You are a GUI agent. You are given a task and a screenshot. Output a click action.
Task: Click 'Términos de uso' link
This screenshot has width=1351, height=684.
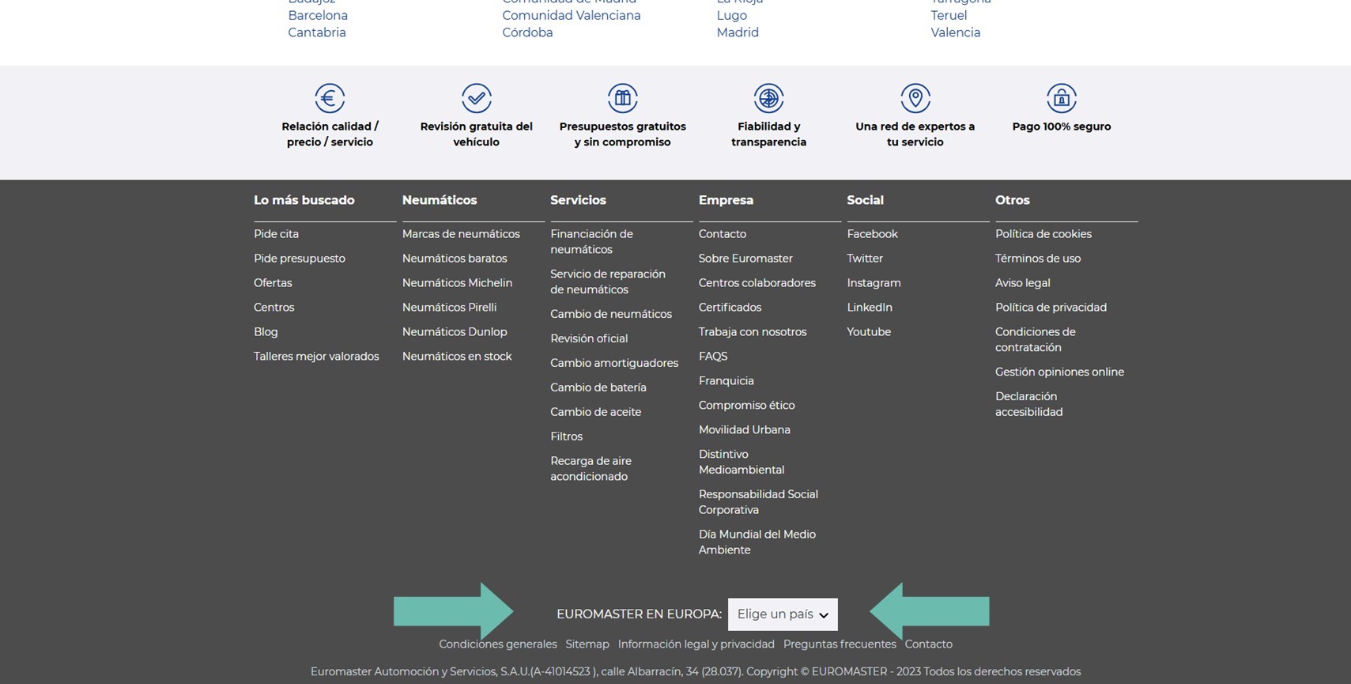(1038, 259)
